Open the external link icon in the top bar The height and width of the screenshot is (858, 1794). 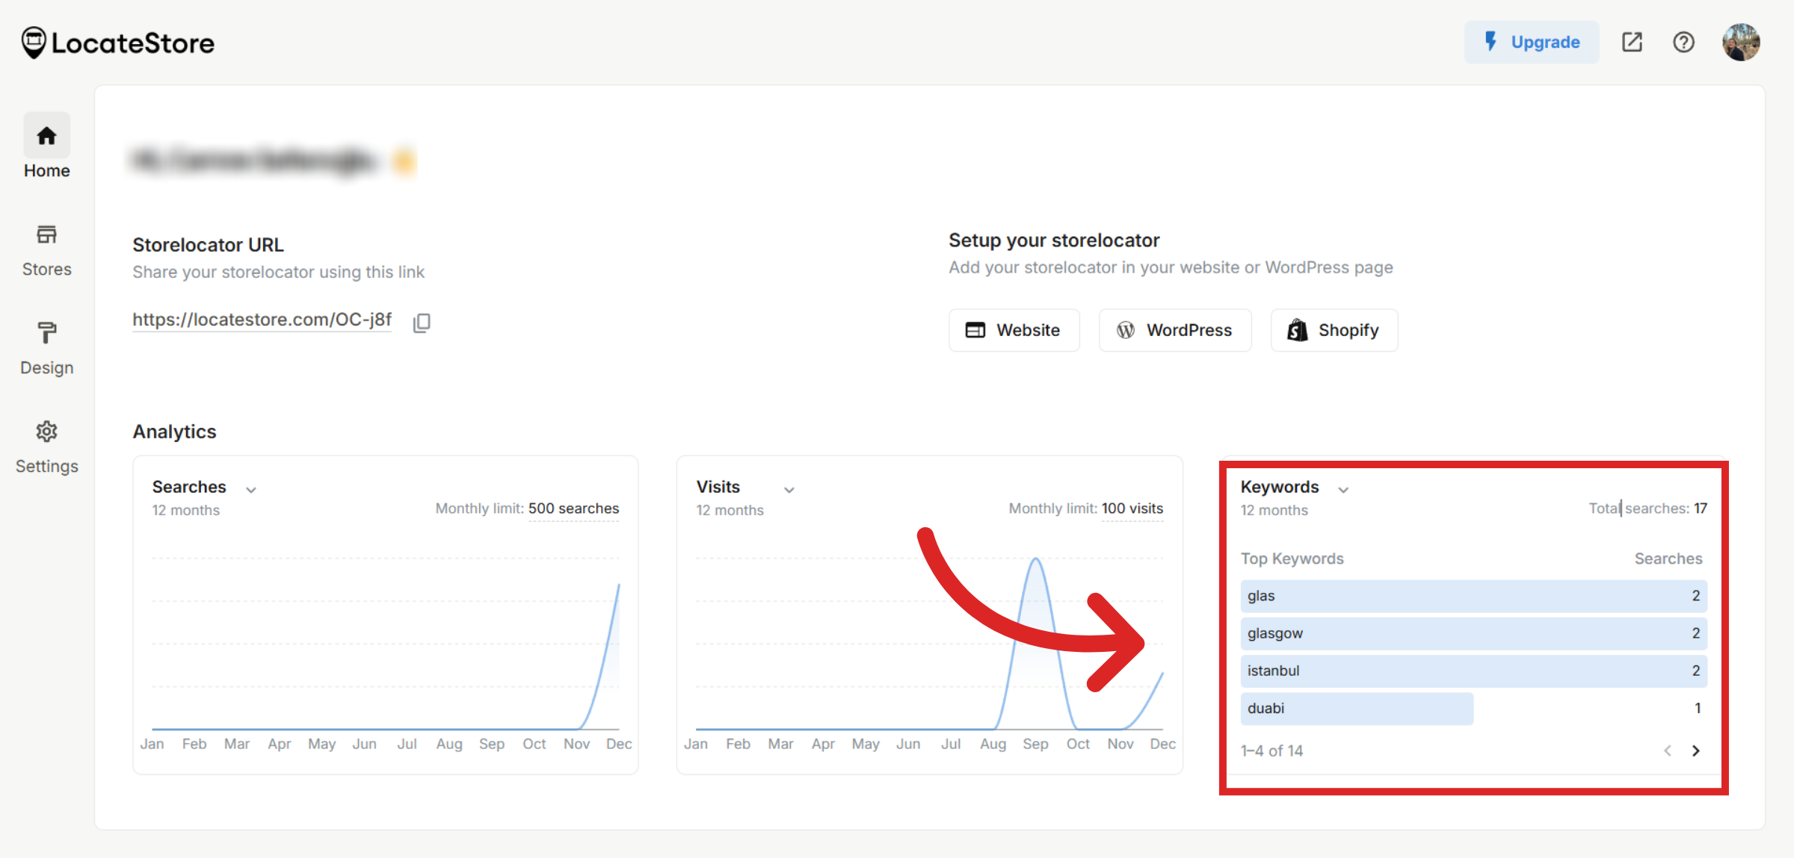tap(1632, 42)
